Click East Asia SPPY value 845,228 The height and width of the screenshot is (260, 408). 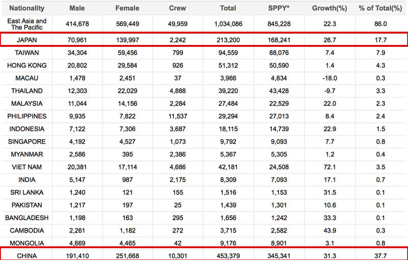279,24
